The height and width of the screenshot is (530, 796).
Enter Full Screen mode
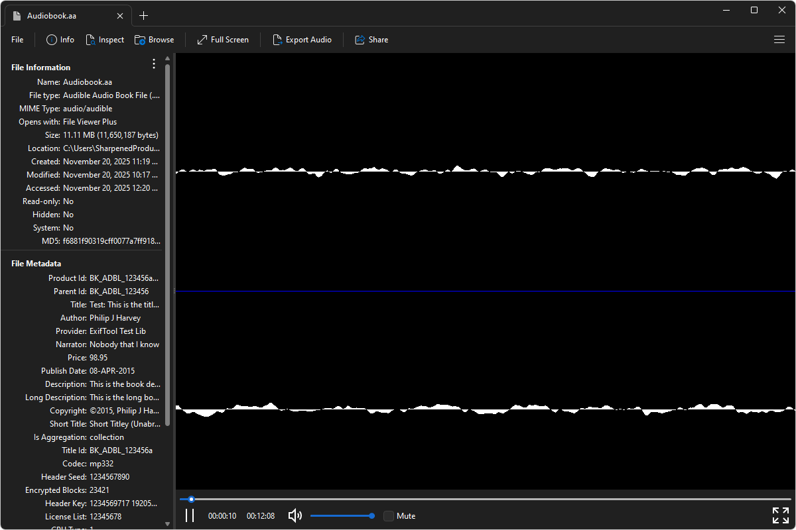point(222,40)
